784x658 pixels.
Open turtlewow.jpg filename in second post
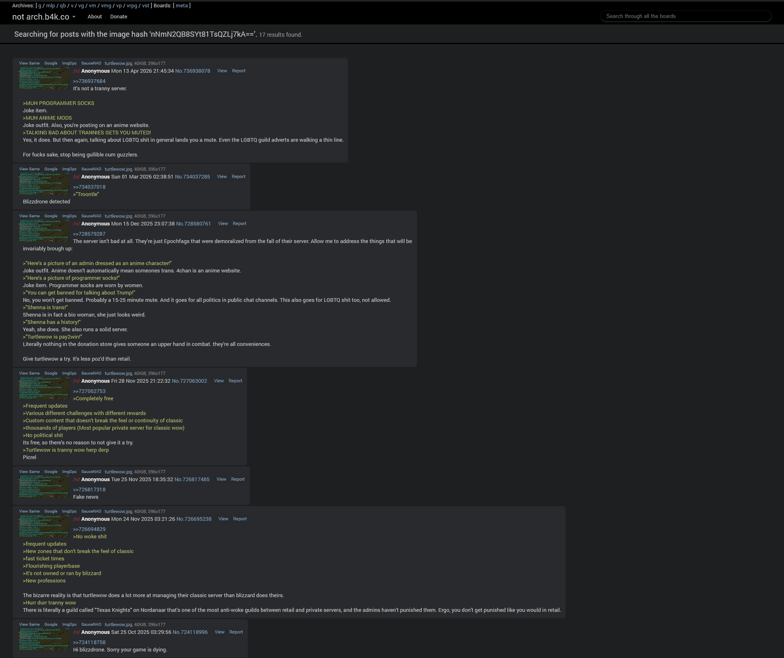[118, 169]
